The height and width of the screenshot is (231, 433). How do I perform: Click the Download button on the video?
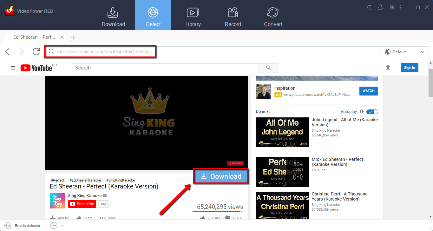221,176
